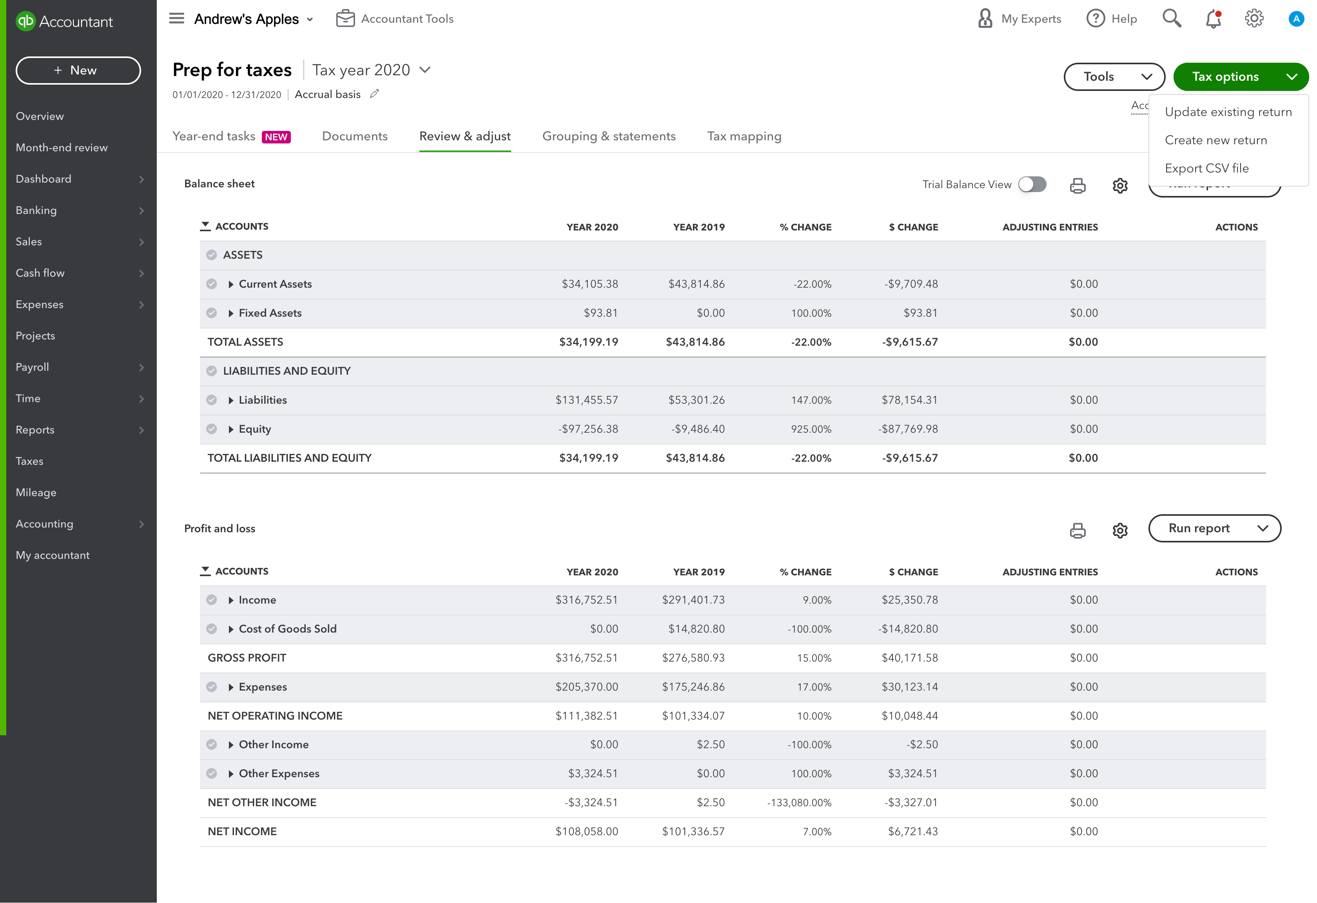
Task: Open Profit and loss settings gear
Action: [1120, 530]
